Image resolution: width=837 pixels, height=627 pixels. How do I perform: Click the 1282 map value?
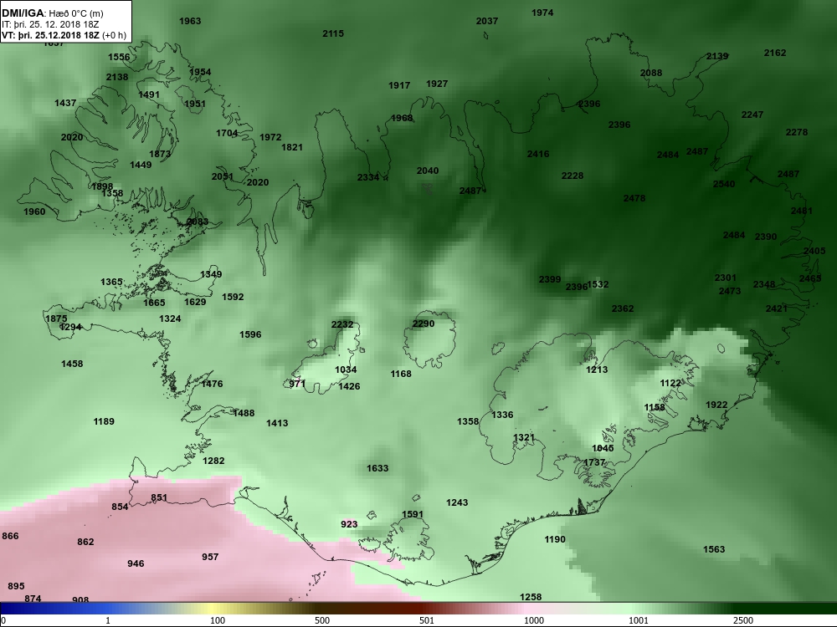pyautogui.click(x=213, y=461)
